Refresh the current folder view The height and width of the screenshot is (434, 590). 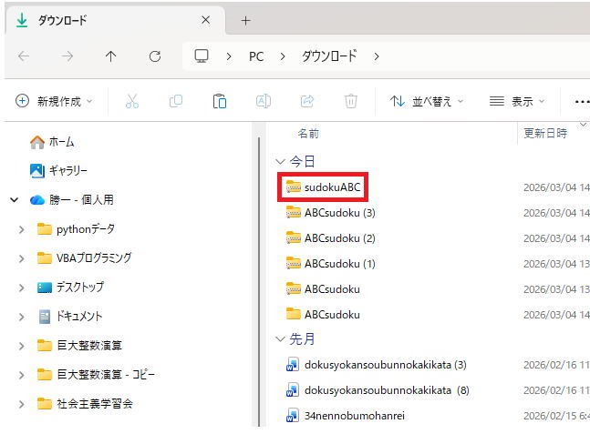155,56
